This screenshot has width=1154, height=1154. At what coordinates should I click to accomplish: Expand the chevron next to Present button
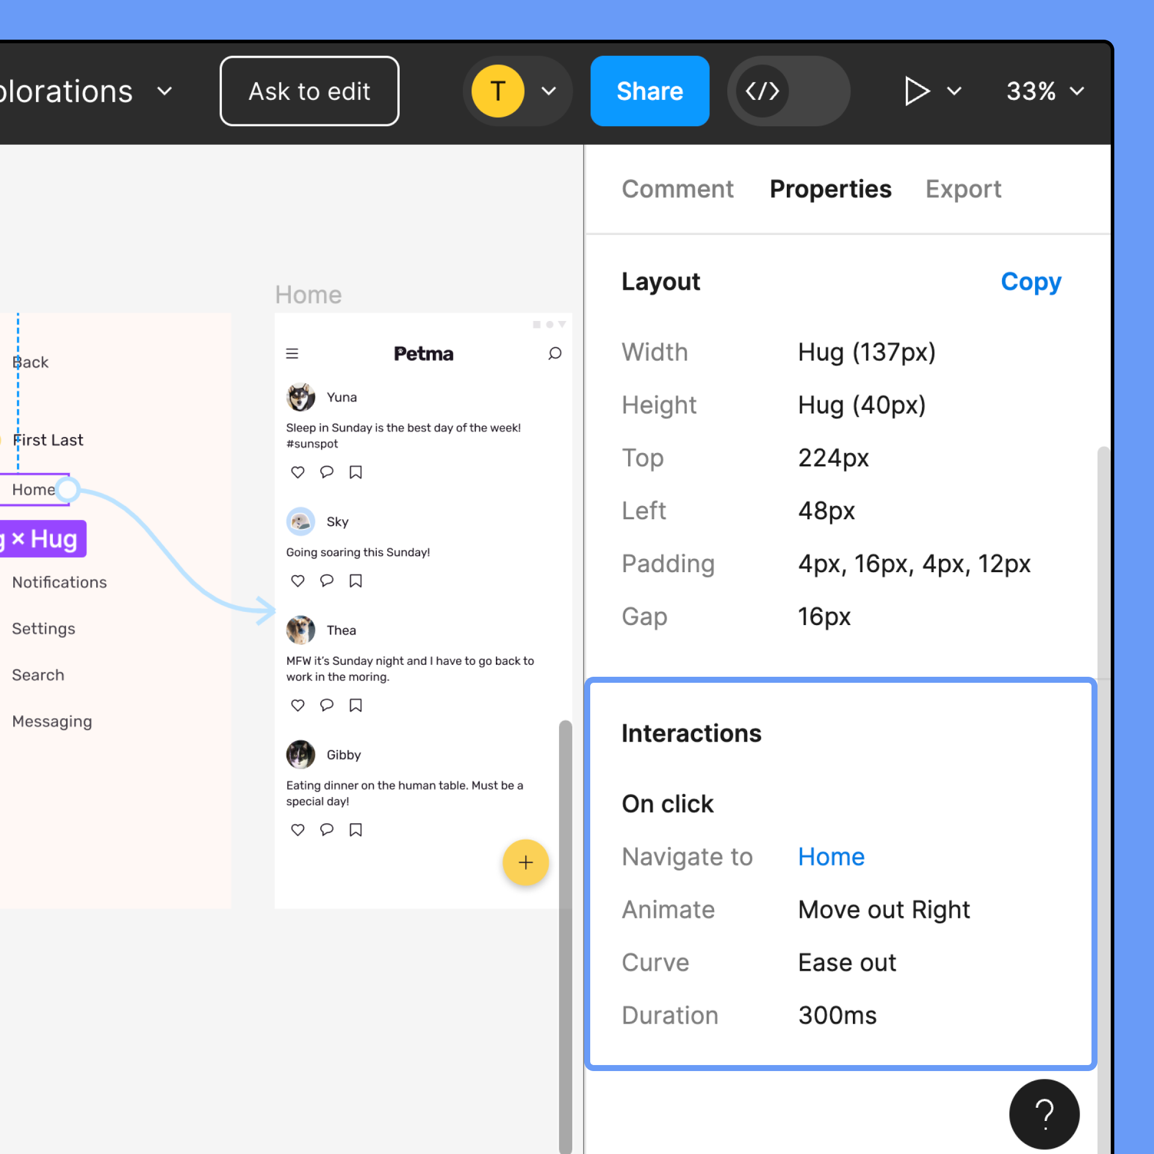coord(954,91)
